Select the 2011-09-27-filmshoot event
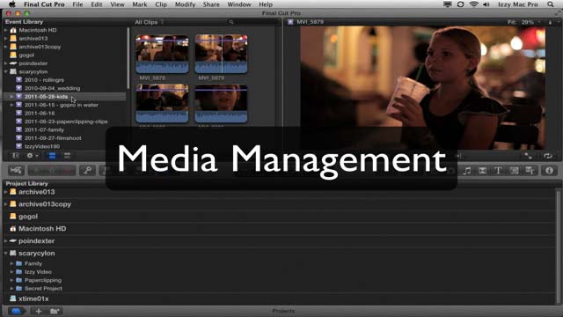The image size is (563, 317). pos(53,138)
